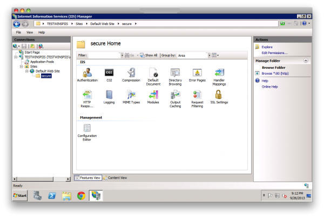Open the Group by Area dropdown

[x=208, y=55]
